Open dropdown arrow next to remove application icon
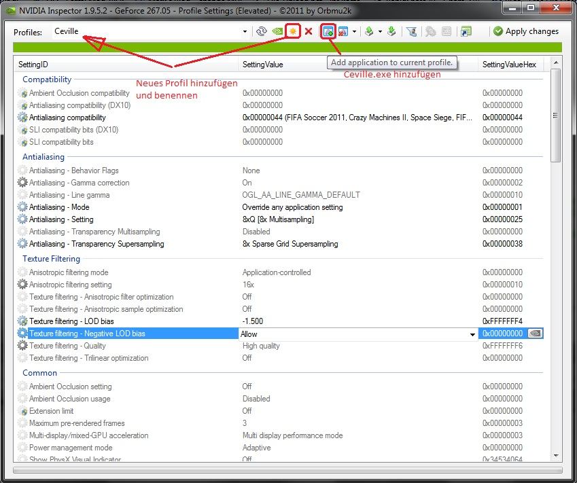The image size is (577, 483). pos(354,32)
